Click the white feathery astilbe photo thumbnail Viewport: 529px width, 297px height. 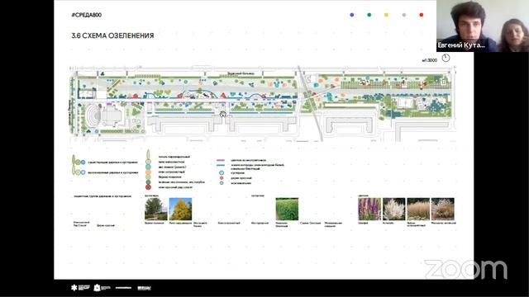393,209
